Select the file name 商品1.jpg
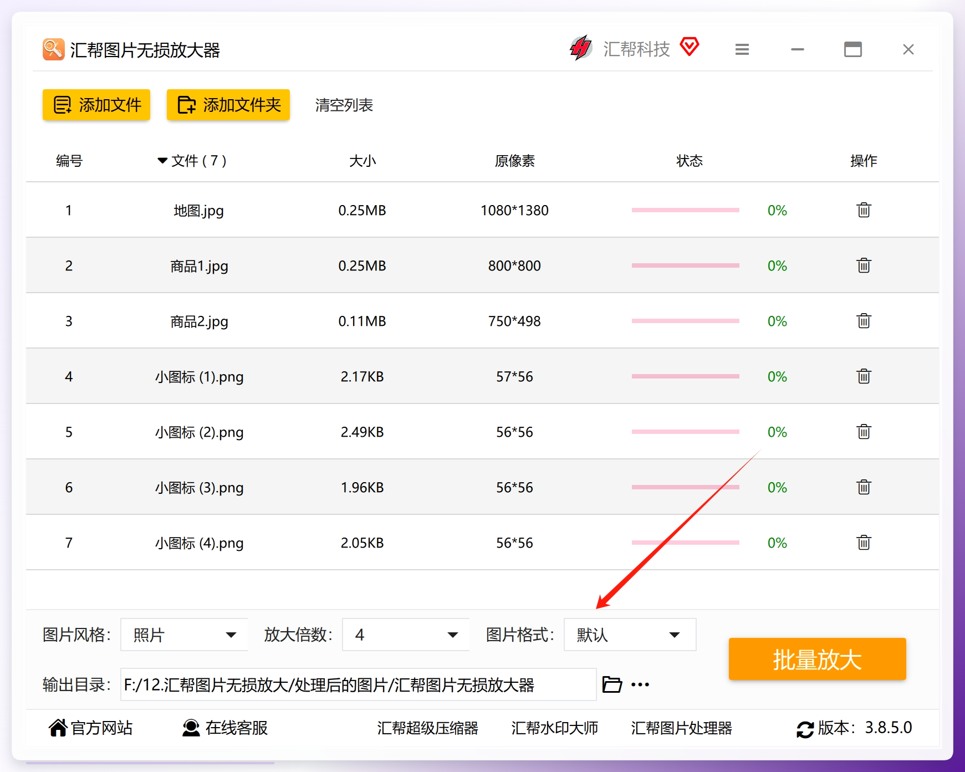 [x=199, y=266]
